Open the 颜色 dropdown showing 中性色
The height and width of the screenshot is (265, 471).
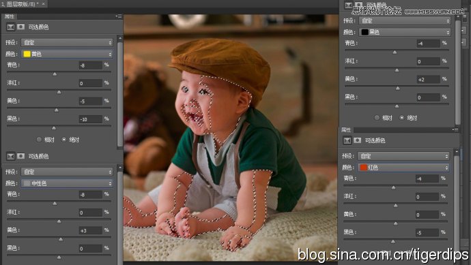(67, 183)
